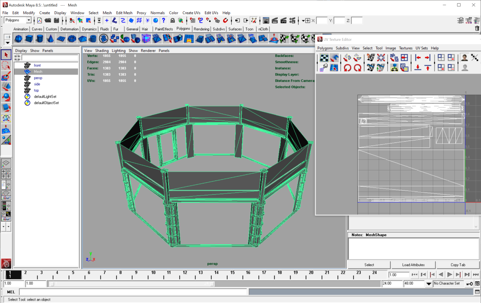
Task: Click the align UVs bottom arrow icon
Action: coord(418,68)
